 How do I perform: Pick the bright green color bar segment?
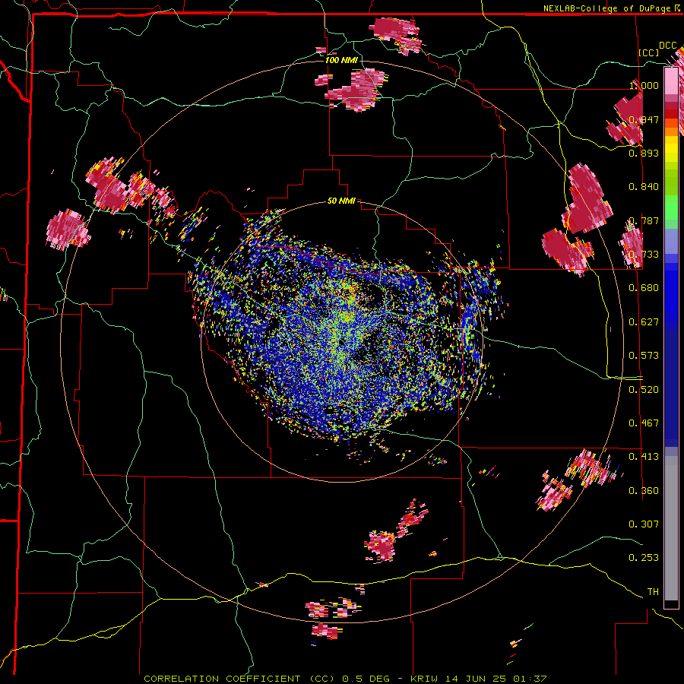pyautogui.click(x=671, y=207)
